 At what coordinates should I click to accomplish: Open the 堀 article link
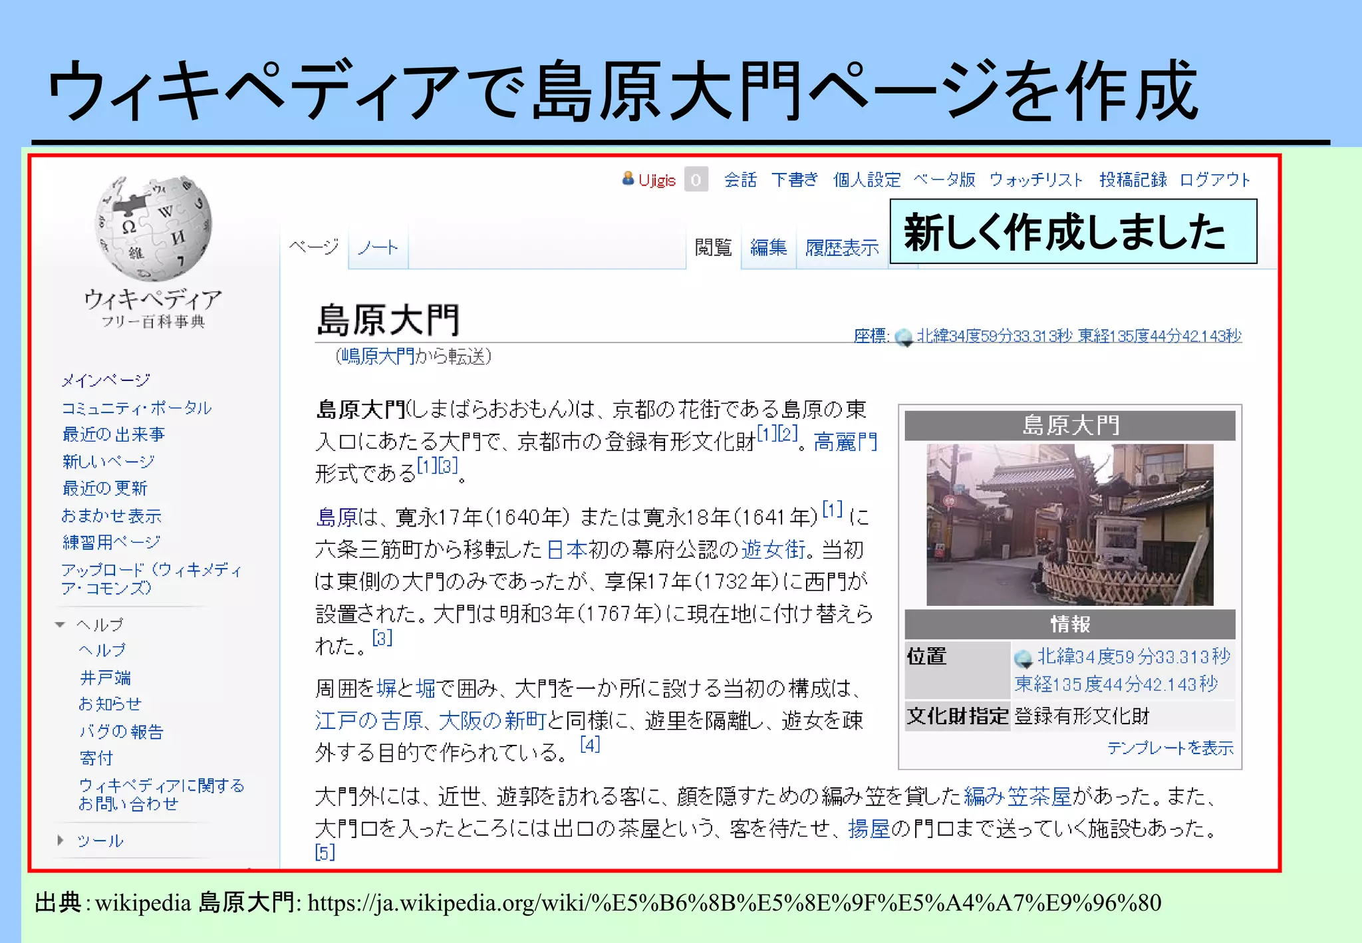pyautogui.click(x=426, y=688)
